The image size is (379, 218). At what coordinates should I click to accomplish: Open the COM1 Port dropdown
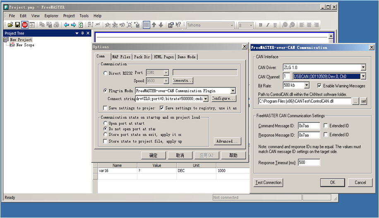point(166,73)
